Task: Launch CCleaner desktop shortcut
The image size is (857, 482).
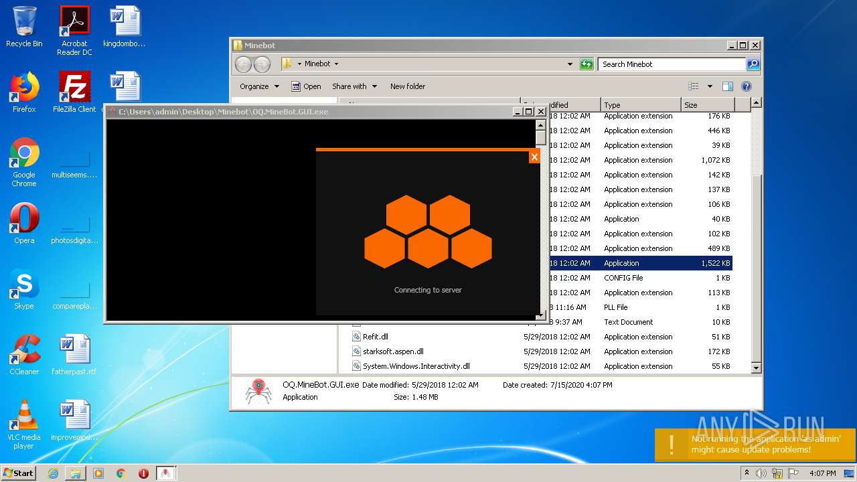Action: coord(24,355)
